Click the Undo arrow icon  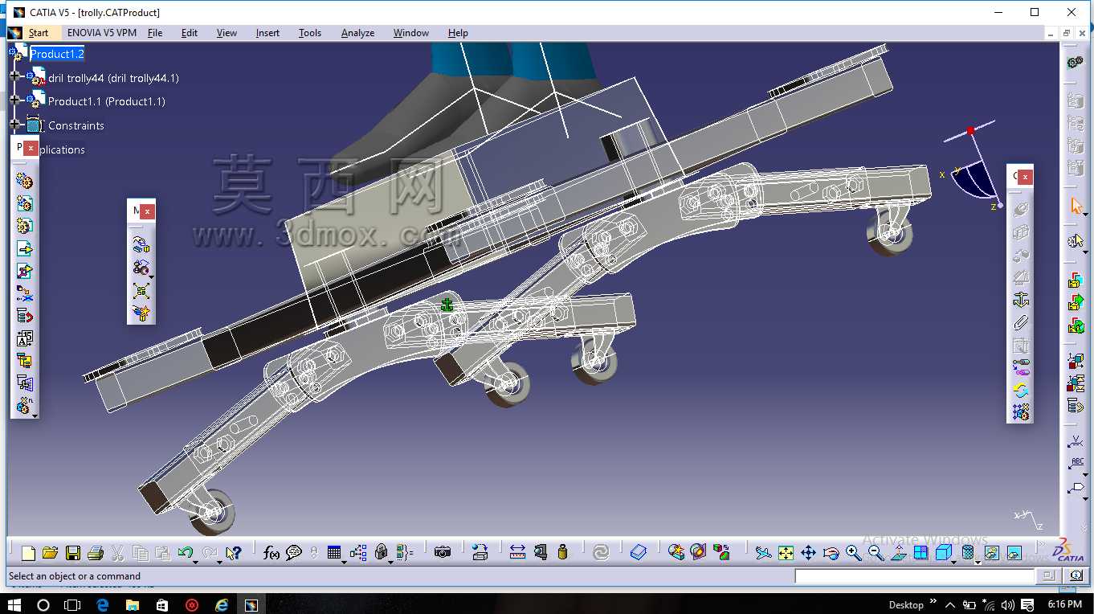pyautogui.click(x=185, y=553)
